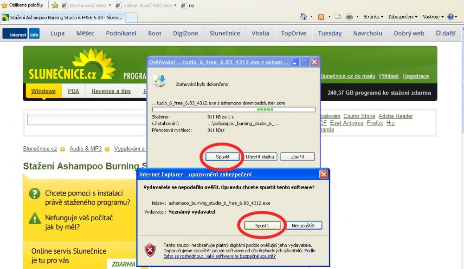464x269 pixels.
Task: Click the blue Help question mark icon
Action: click(x=450, y=17)
